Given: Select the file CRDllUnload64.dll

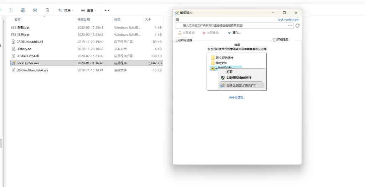Looking at the screenshot, I should (x=30, y=42).
